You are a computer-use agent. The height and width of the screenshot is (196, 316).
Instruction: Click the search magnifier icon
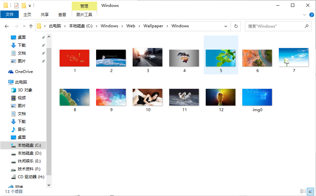(x=306, y=26)
